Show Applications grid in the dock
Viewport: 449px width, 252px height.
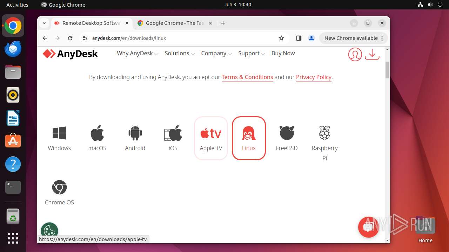click(x=13, y=238)
